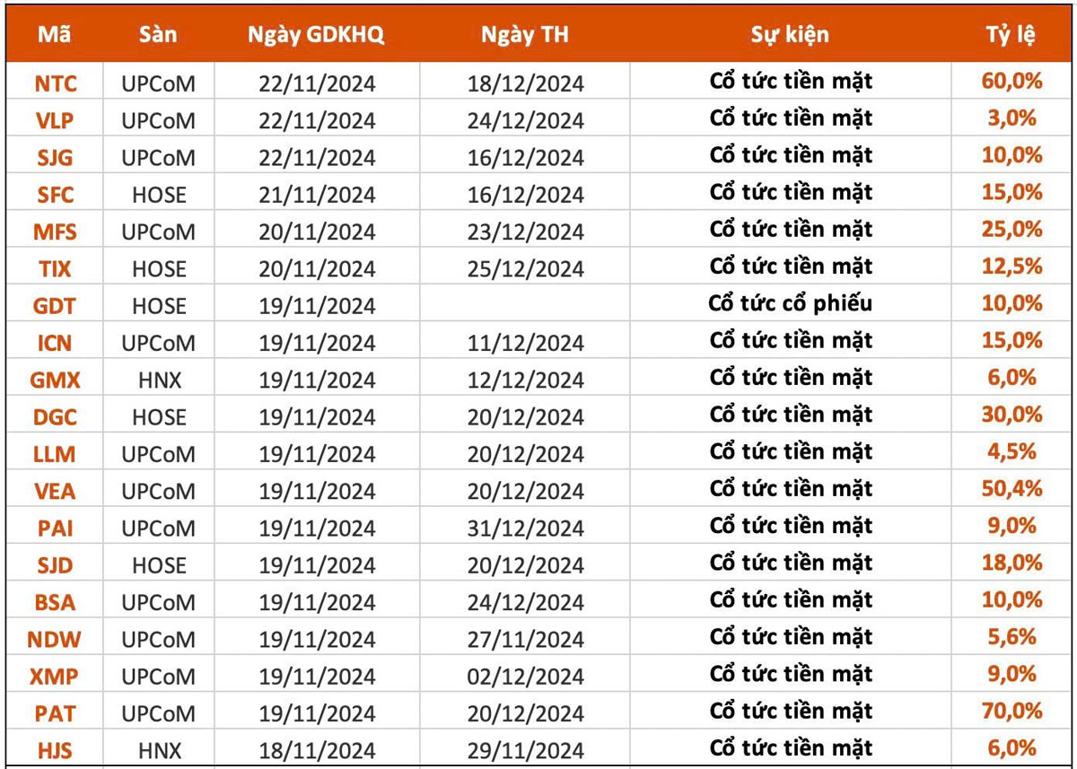1077x769 pixels.
Task: Click the 02/12/2024 payment date for XMP
Action: [x=525, y=677]
